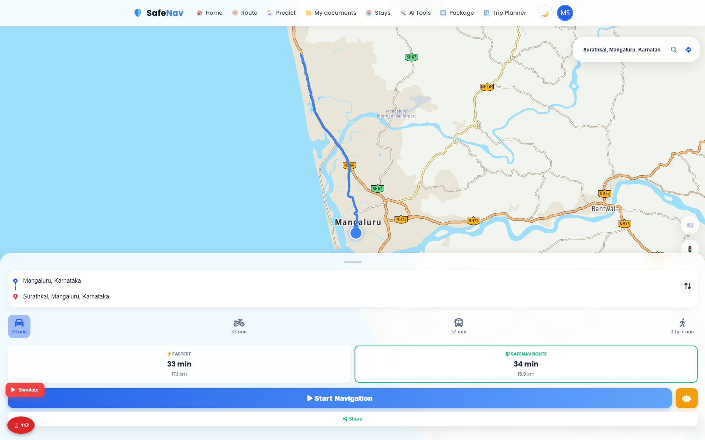Click Start Navigation button

[x=340, y=398]
